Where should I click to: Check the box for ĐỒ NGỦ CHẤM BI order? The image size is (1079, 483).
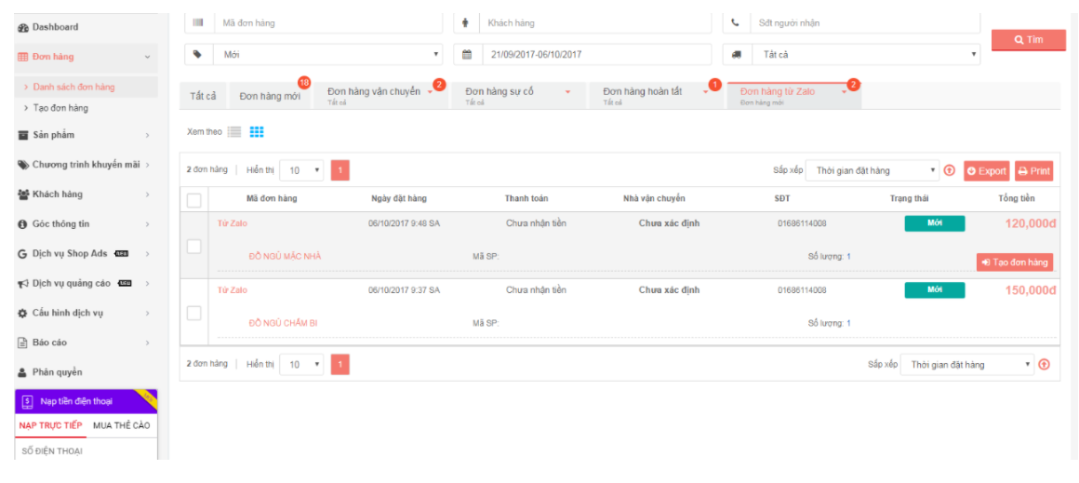[193, 314]
